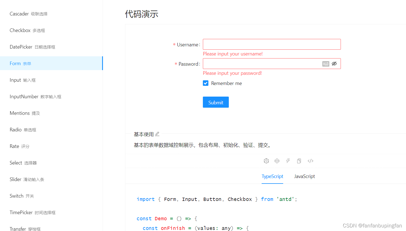The height and width of the screenshot is (231, 406).
Task: Focus the Username input field
Action: point(272,44)
